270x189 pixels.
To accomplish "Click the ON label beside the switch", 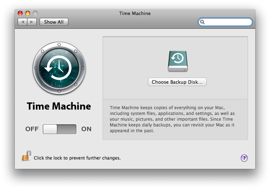I will pos(86,129).
